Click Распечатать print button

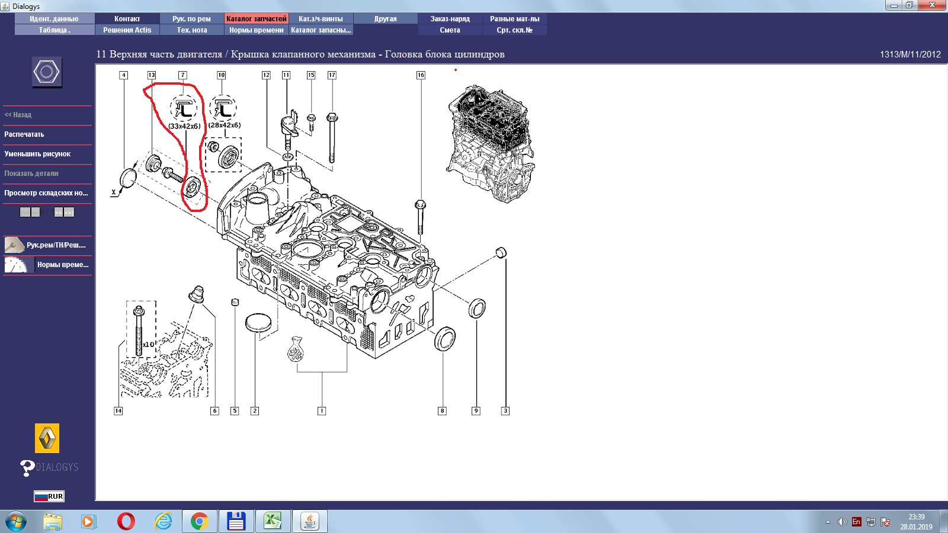click(x=47, y=134)
